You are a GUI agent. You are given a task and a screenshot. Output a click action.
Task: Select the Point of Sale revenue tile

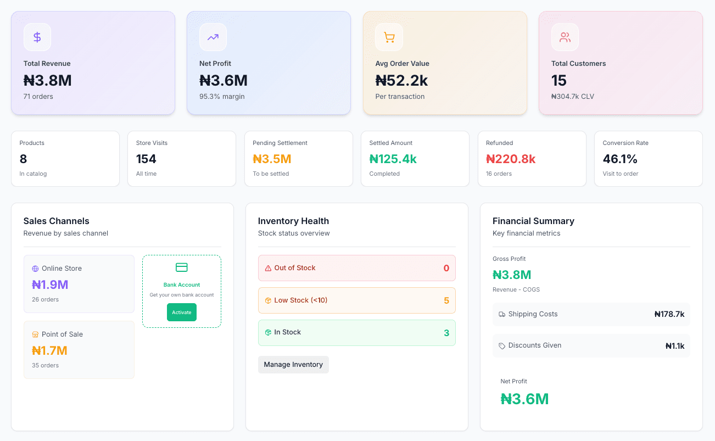coord(79,349)
